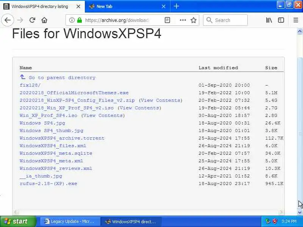Viewport: 303px width, 227px height.
Task: Click the 'Size' column header text
Action: click(271, 68)
